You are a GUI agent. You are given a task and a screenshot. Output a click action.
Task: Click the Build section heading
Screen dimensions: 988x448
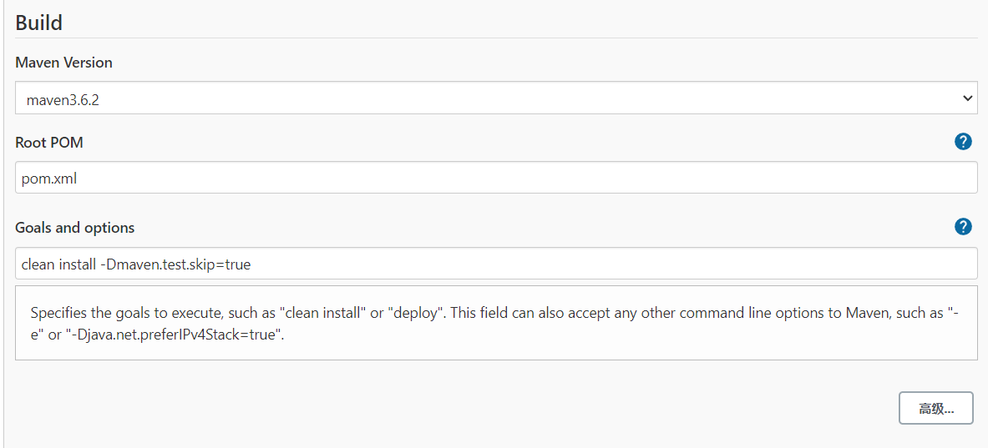[x=39, y=23]
